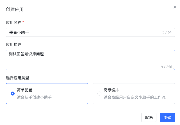This screenshot has height=125, width=180.
Task: Click the red required asterisk beside 应用名称
Action: (23, 22)
